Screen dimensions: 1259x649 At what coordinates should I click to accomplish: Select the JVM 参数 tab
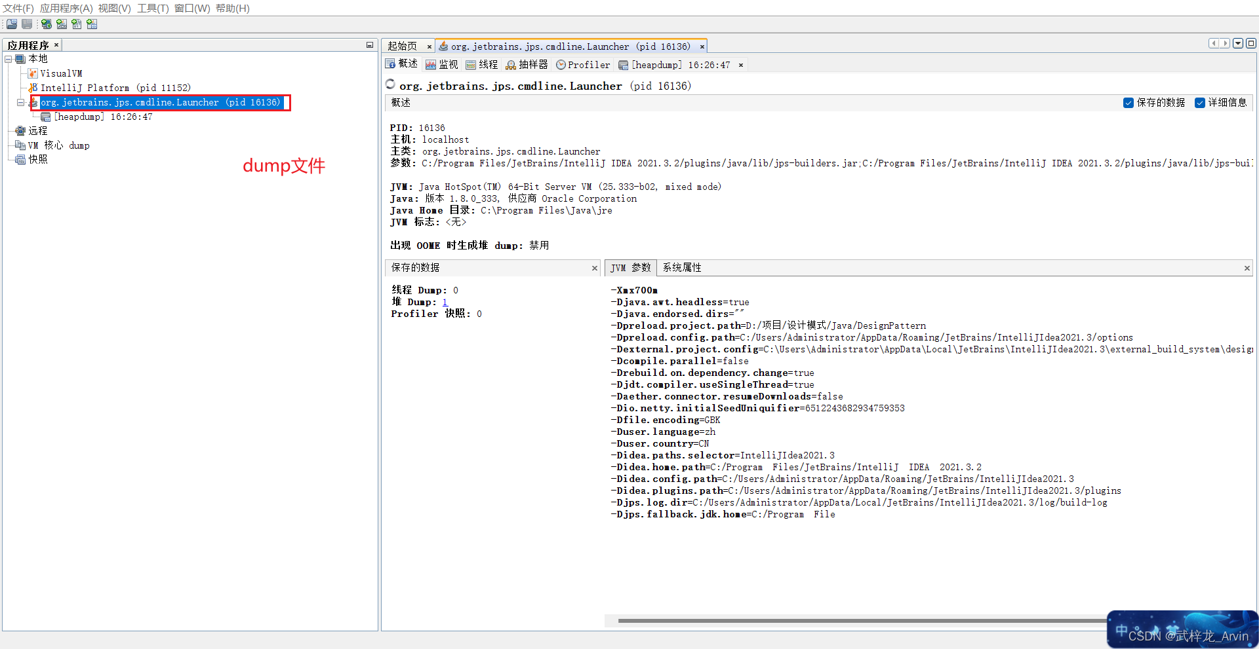pos(631,268)
